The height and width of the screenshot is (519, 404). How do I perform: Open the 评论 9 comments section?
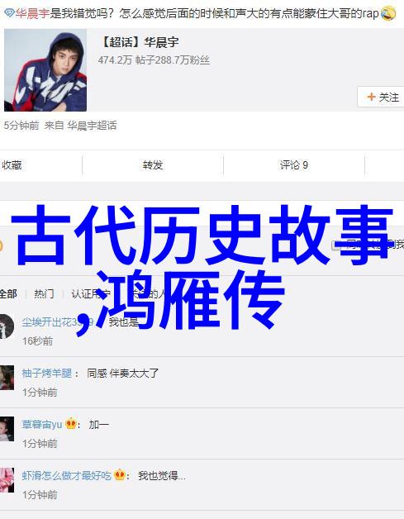[294, 164]
